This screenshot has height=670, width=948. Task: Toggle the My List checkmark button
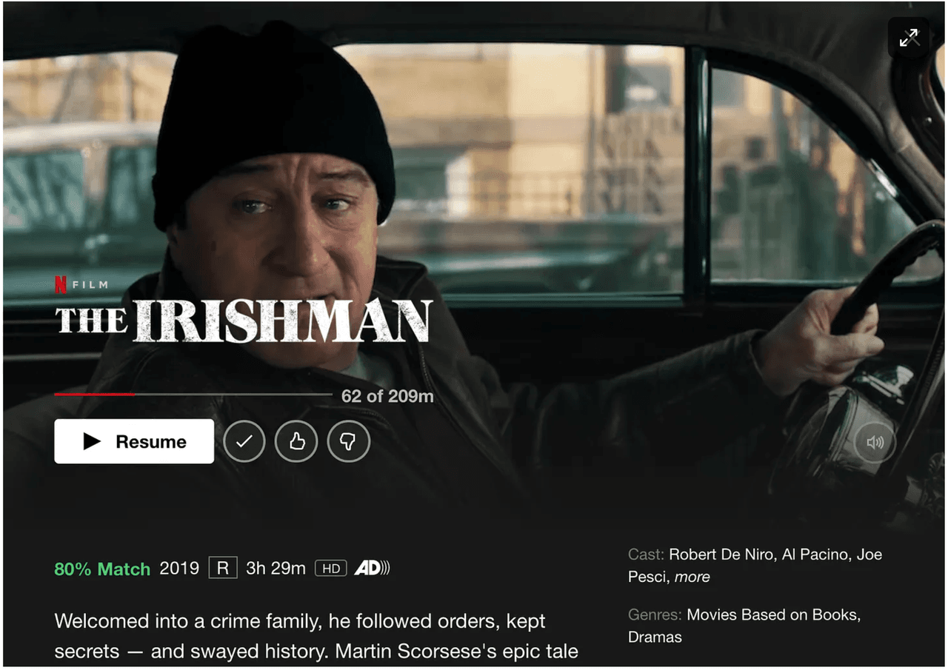(x=244, y=441)
